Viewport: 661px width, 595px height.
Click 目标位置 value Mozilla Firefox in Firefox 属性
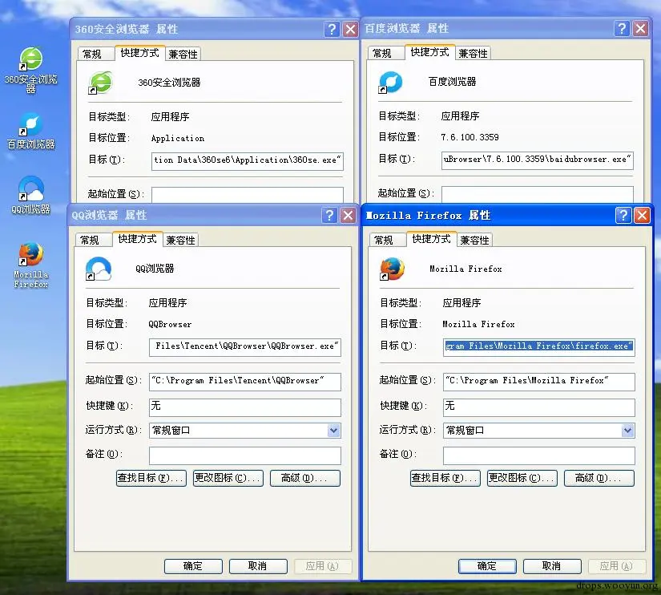pyautogui.click(x=478, y=324)
